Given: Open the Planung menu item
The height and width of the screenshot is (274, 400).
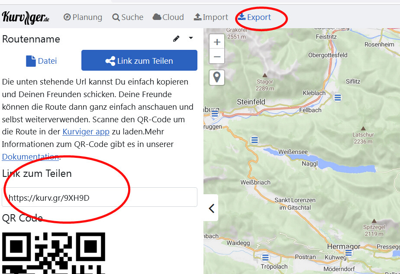Looking at the screenshot, I should 83,17.
